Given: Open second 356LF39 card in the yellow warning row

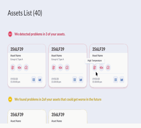Looking at the screenshot, I should pos(68,117).
